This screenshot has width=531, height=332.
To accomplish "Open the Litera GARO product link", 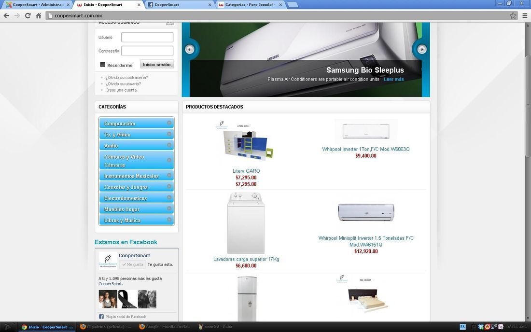I will [246, 171].
